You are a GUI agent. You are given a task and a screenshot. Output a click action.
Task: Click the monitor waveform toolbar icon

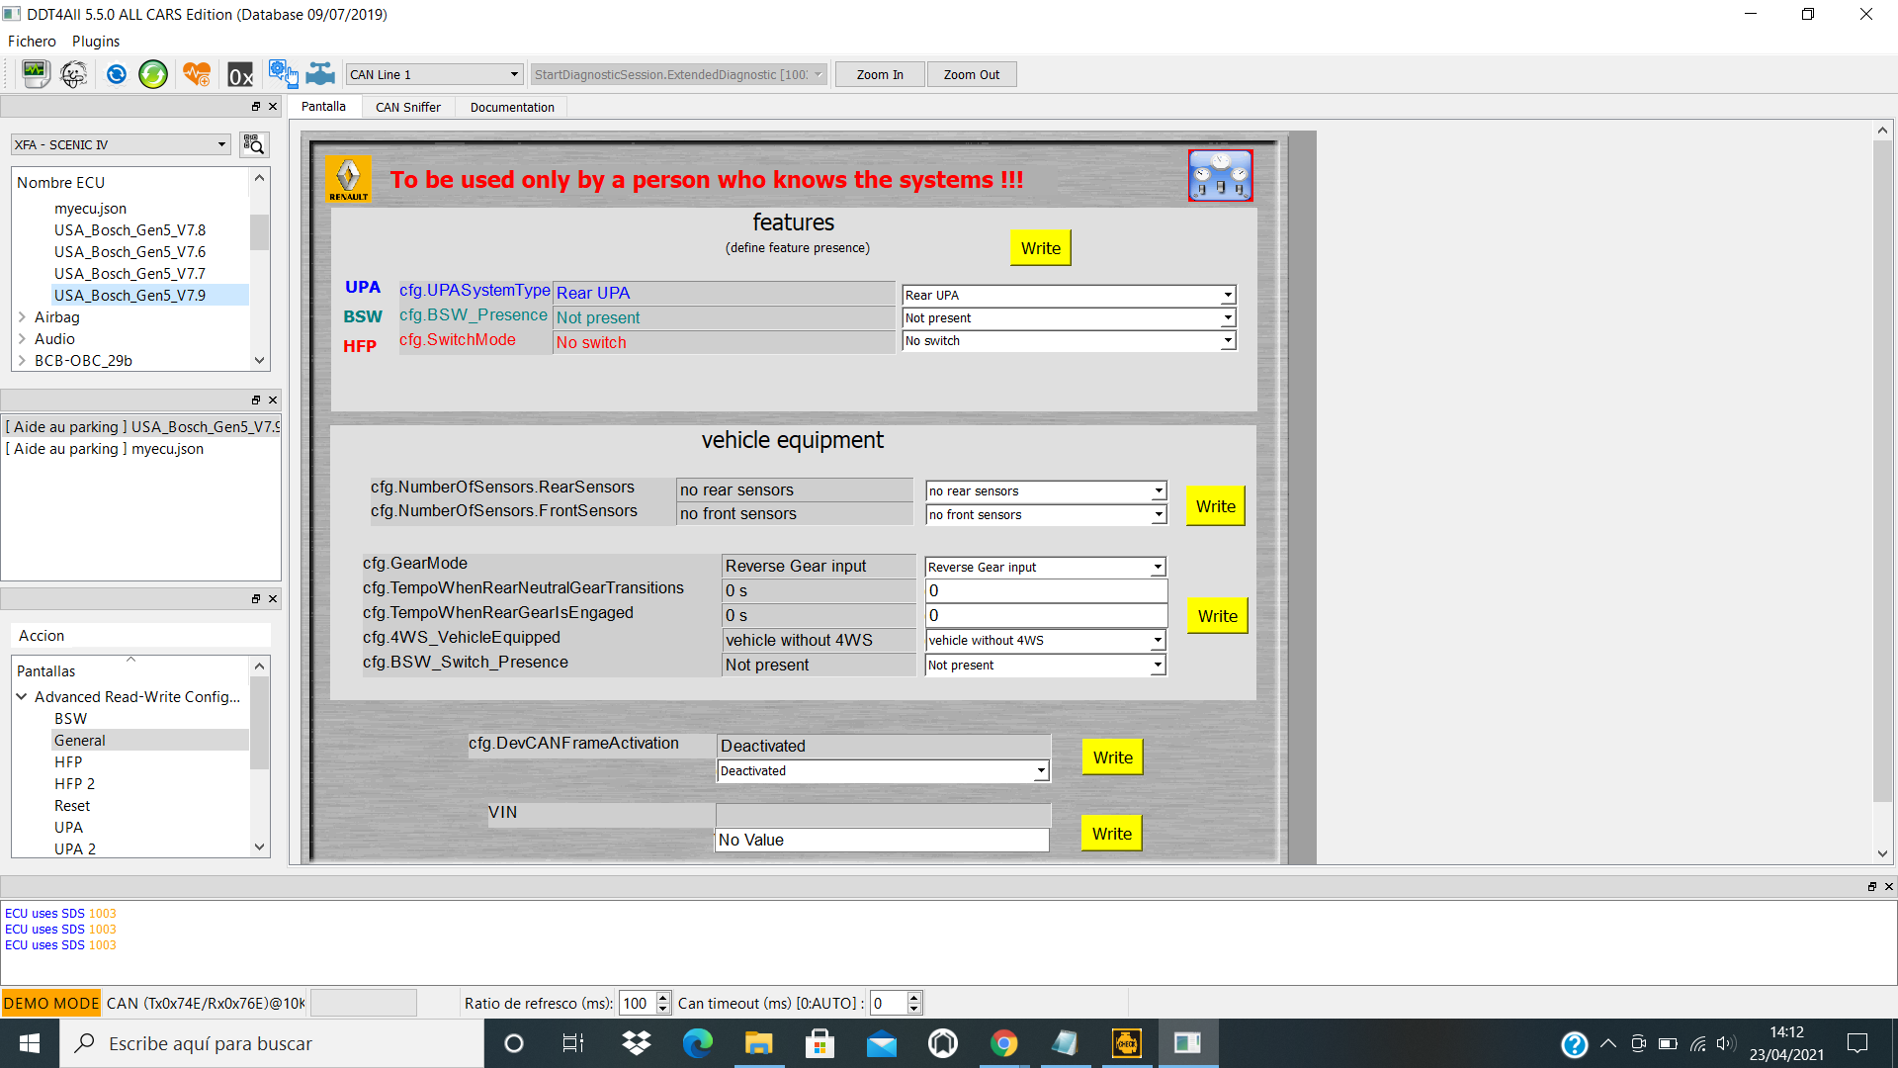[36, 74]
